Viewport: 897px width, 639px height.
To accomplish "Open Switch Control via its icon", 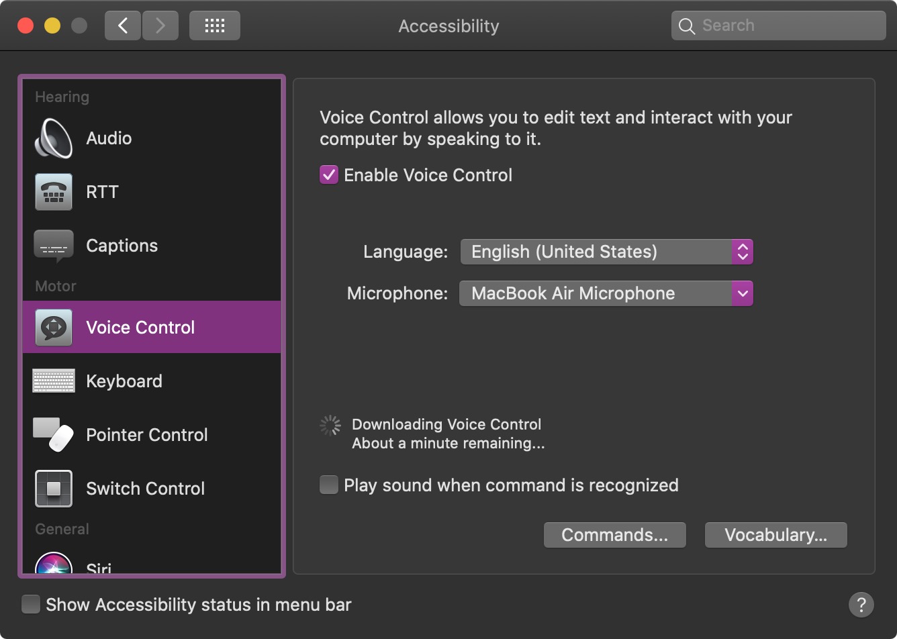I will [x=54, y=489].
